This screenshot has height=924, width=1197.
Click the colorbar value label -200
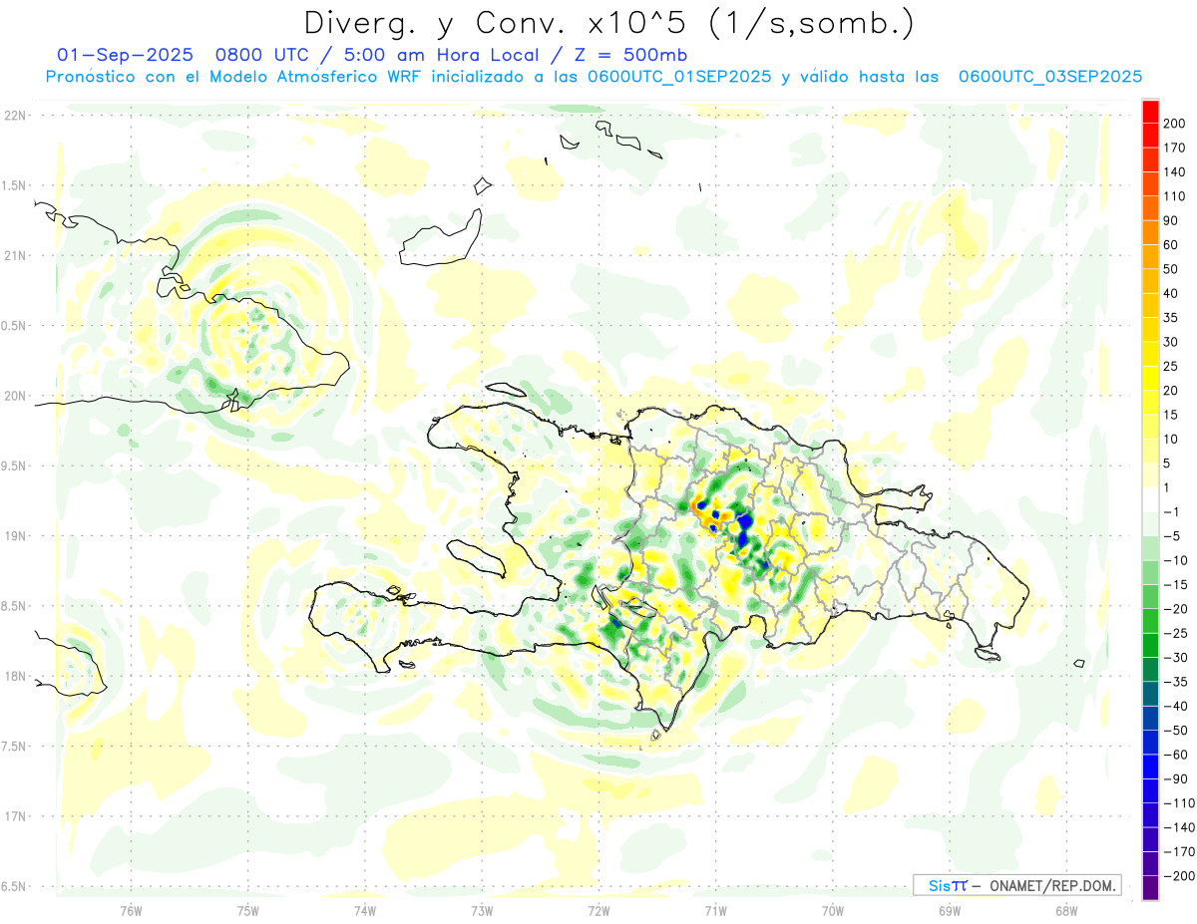pyautogui.click(x=1178, y=876)
